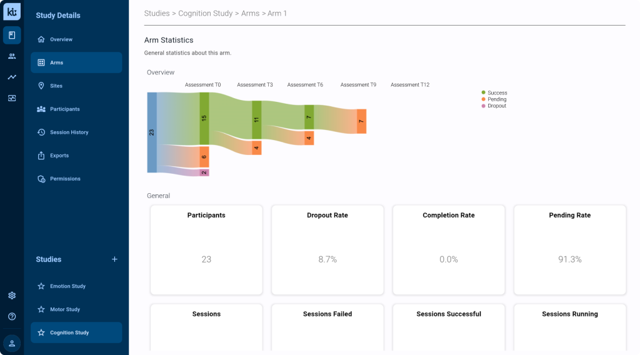Click the Study Details sidebar title
The width and height of the screenshot is (640, 355).
(58, 16)
